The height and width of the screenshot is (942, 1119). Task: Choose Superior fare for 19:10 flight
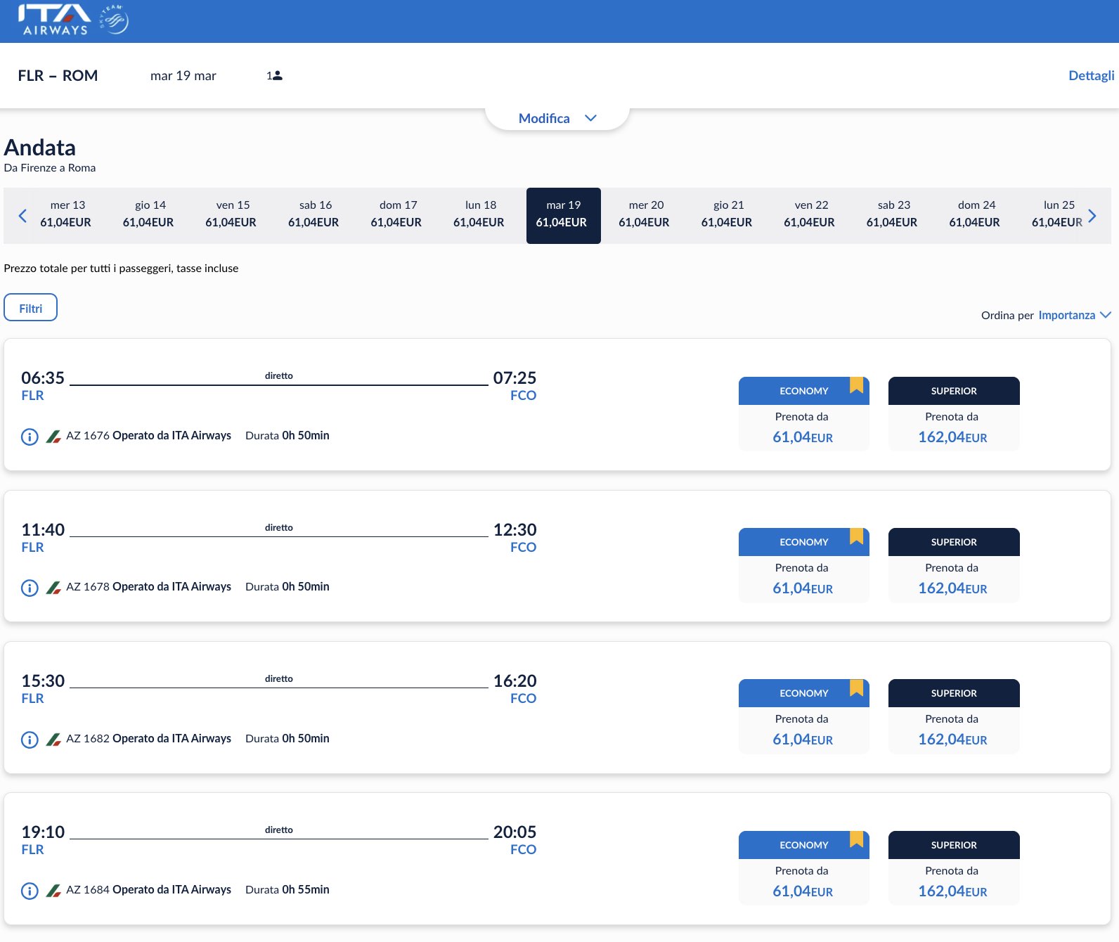pyautogui.click(x=953, y=868)
